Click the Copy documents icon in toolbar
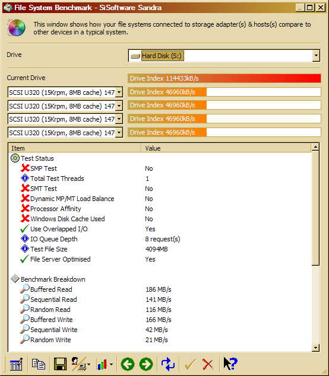The image size is (329, 376). (x=39, y=364)
